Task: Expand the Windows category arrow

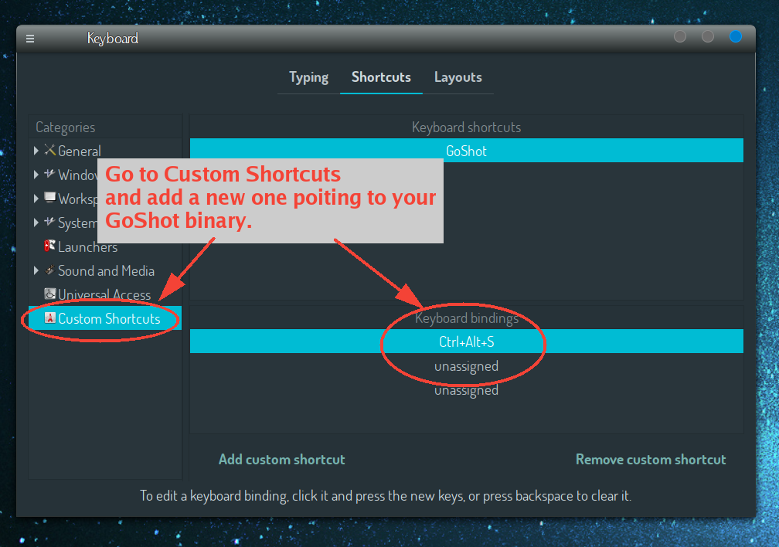Action: 36,175
